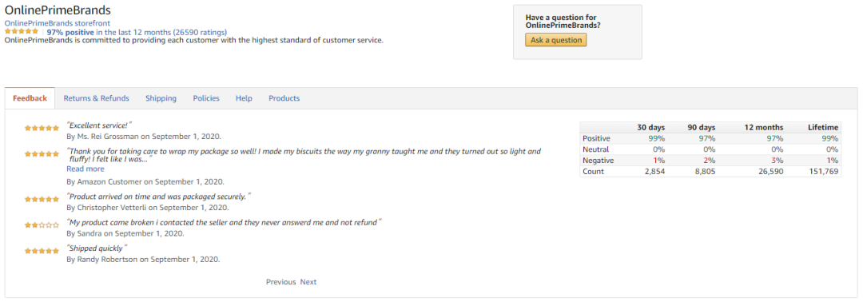The width and height of the screenshot is (863, 302).
Task: Ask a question to the seller
Action: [x=556, y=40]
